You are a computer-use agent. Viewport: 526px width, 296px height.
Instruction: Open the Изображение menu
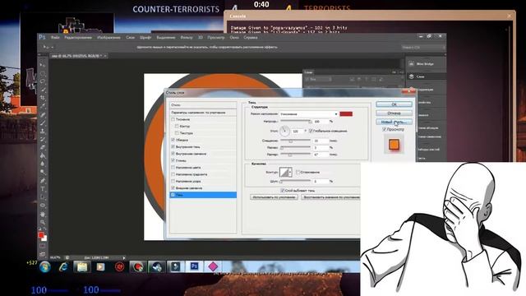pos(108,38)
